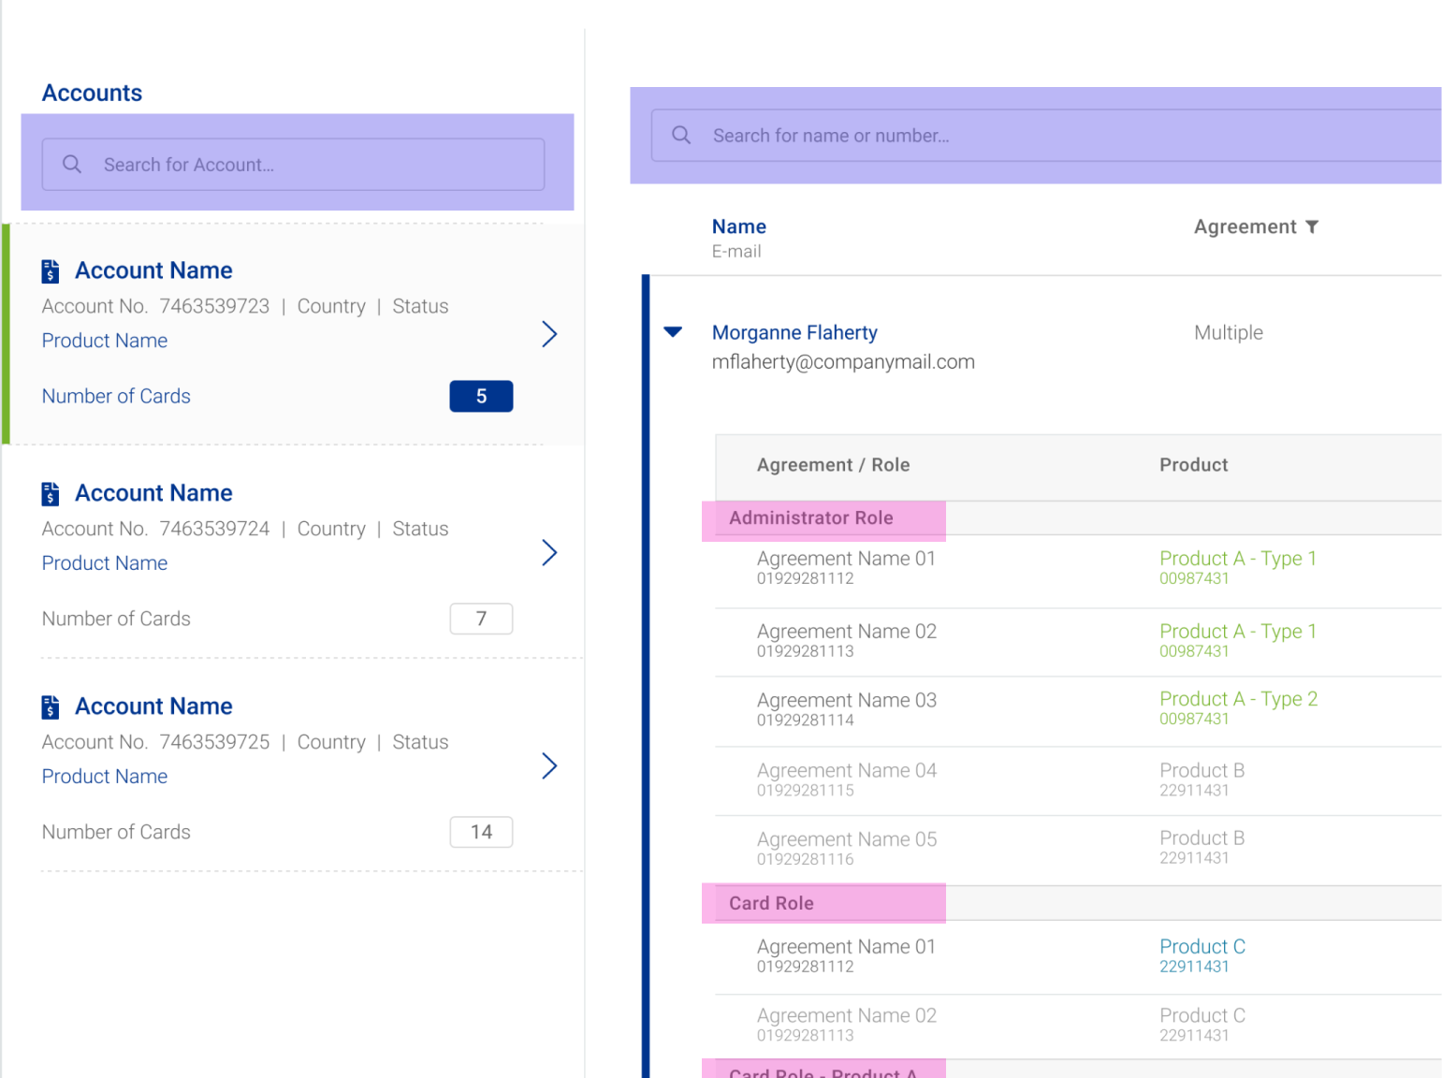Collapse the Morganne Flaherty agreement details
The image size is (1442, 1078).
(x=673, y=331)
